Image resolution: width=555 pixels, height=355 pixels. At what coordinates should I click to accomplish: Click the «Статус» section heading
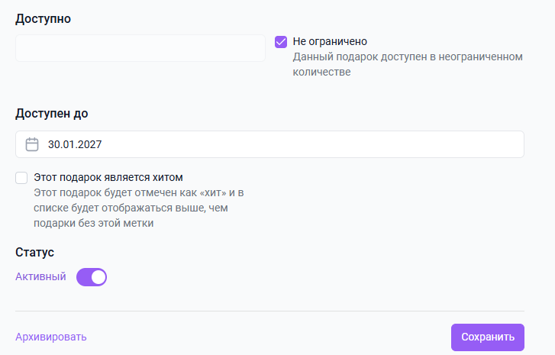[34, 252]
